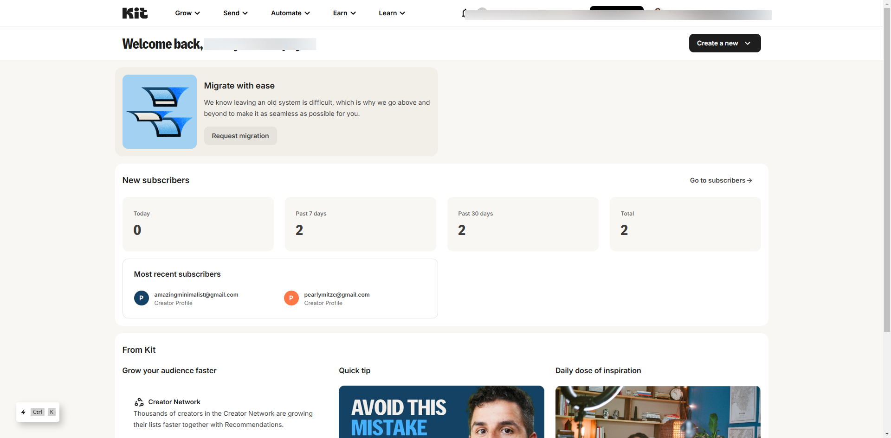Screen dimensions: 891x438
Task: Open the Earn menu
Action: [x=344, y=13]
